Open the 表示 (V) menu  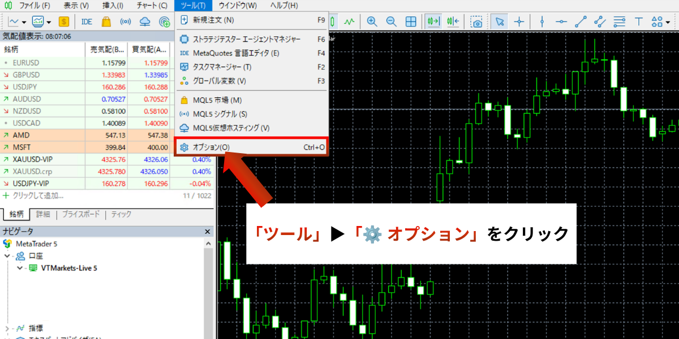tap(76, 6)
